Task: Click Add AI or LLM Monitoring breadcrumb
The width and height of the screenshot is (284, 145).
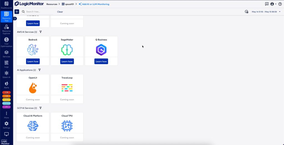Action: pyautogui.click(x=94, y=4)
